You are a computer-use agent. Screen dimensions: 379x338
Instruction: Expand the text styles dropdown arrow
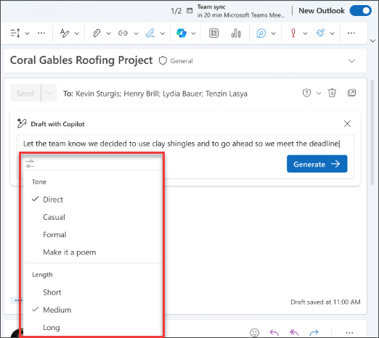point(77,33)
